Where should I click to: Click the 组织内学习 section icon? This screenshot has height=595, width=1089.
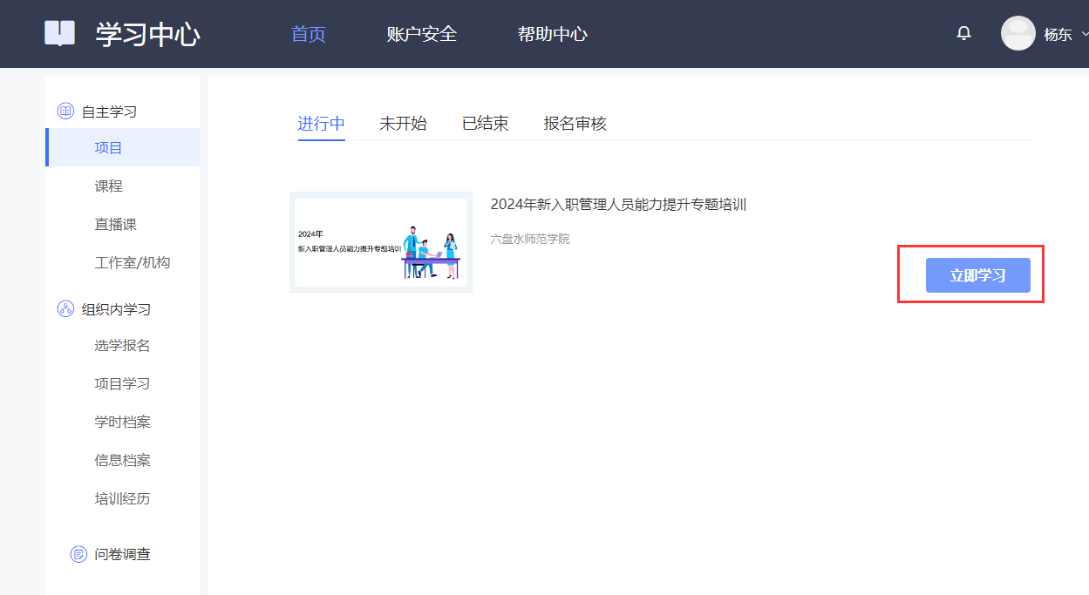(65, 308)
